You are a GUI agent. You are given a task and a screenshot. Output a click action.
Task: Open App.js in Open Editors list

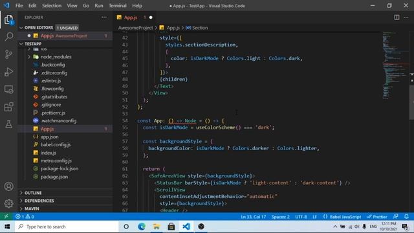[x=66, y=36]
